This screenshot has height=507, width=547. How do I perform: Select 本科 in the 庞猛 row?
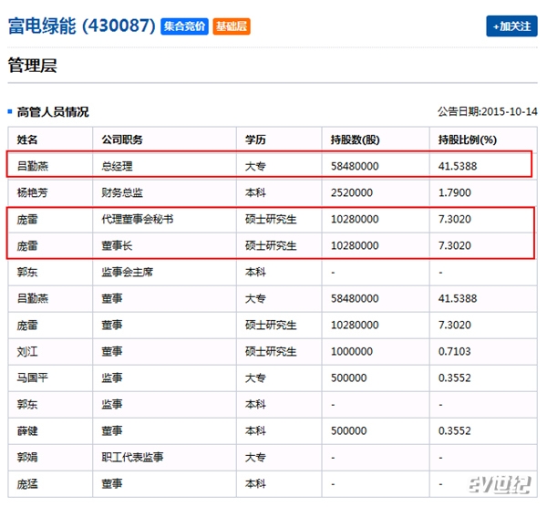coord(255,484)
